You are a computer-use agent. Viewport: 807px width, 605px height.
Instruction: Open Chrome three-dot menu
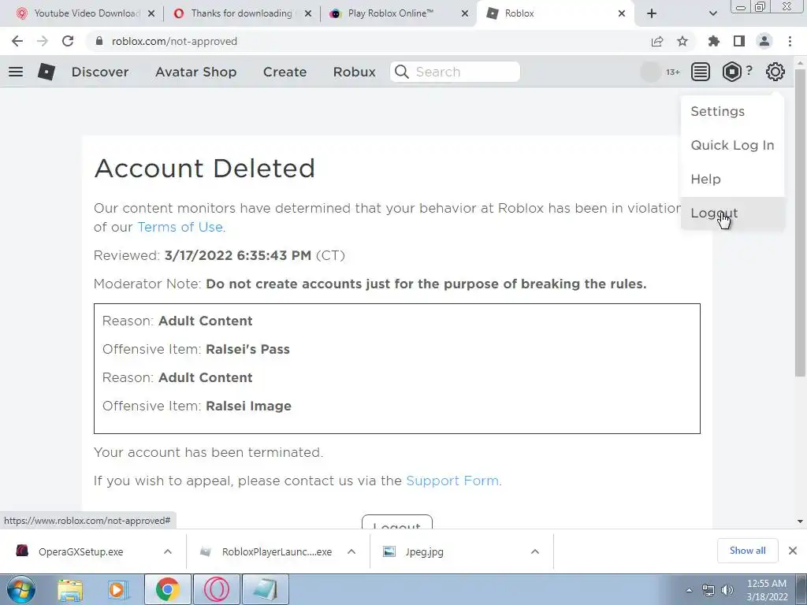click(x=790, y=41)
